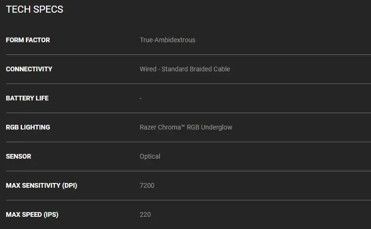
Task: Click the SENSOR label
Action: (x=18, y=156)
